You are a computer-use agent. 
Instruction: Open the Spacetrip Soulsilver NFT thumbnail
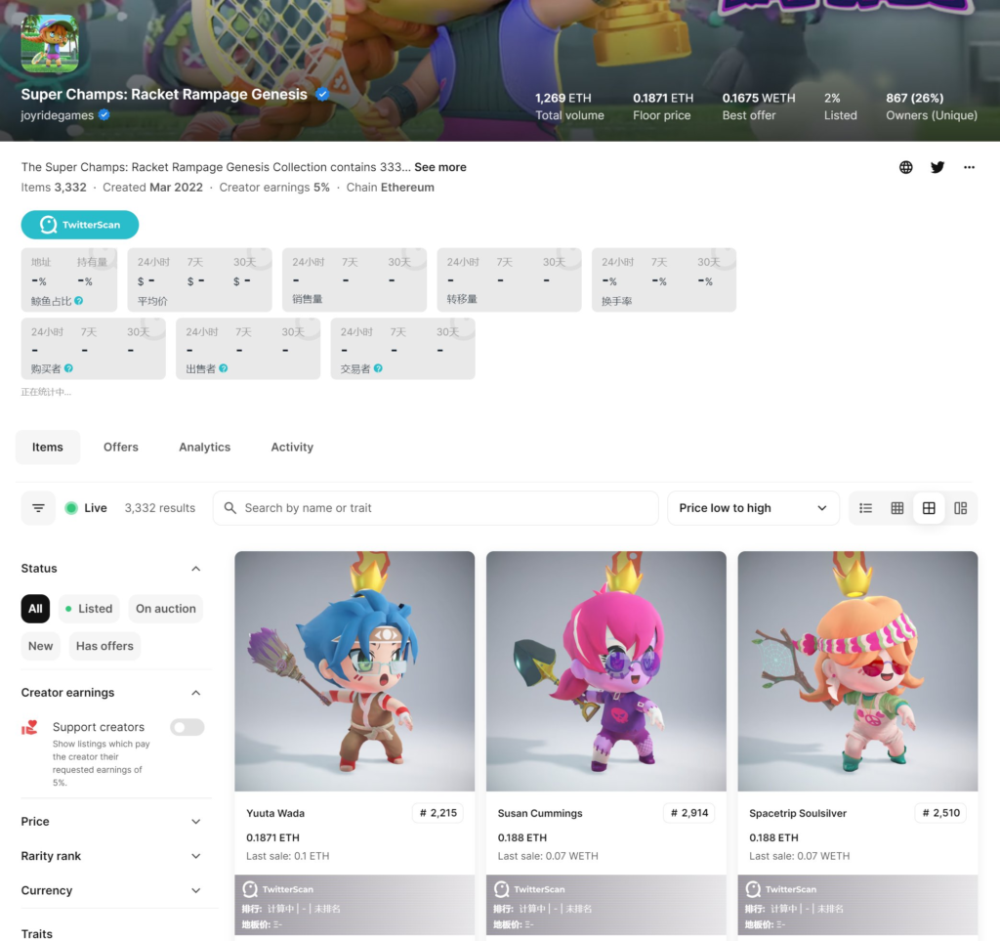tap(857, 671)
